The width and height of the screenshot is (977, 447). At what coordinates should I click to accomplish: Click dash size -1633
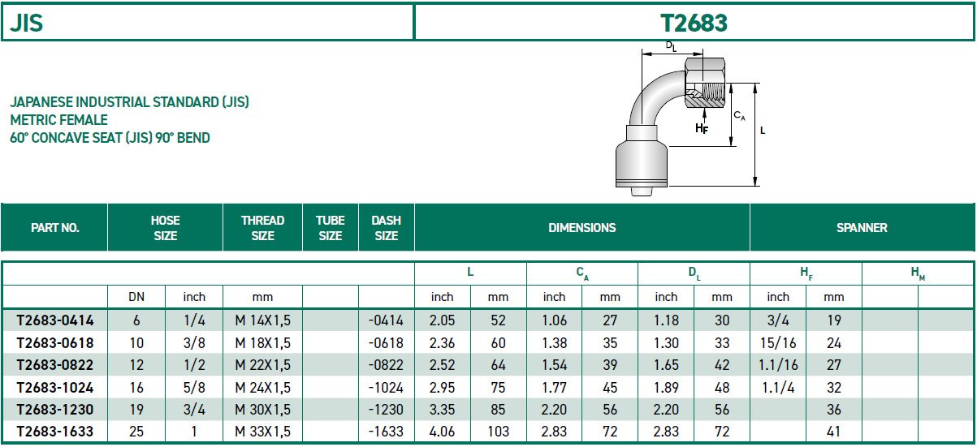(386, 432)
